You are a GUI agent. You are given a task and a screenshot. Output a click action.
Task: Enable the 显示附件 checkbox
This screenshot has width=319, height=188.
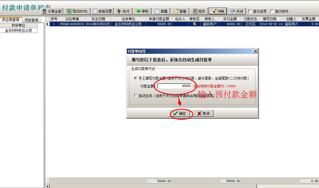point(272,12)
